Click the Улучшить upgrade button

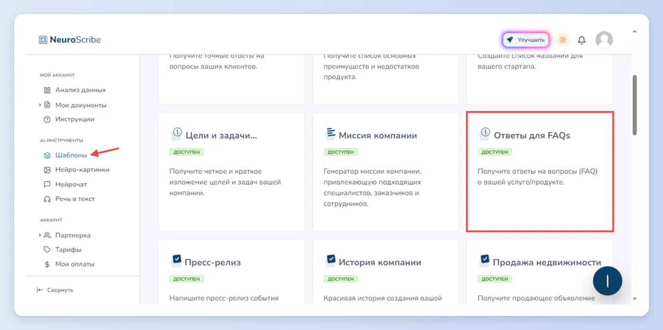526,40
